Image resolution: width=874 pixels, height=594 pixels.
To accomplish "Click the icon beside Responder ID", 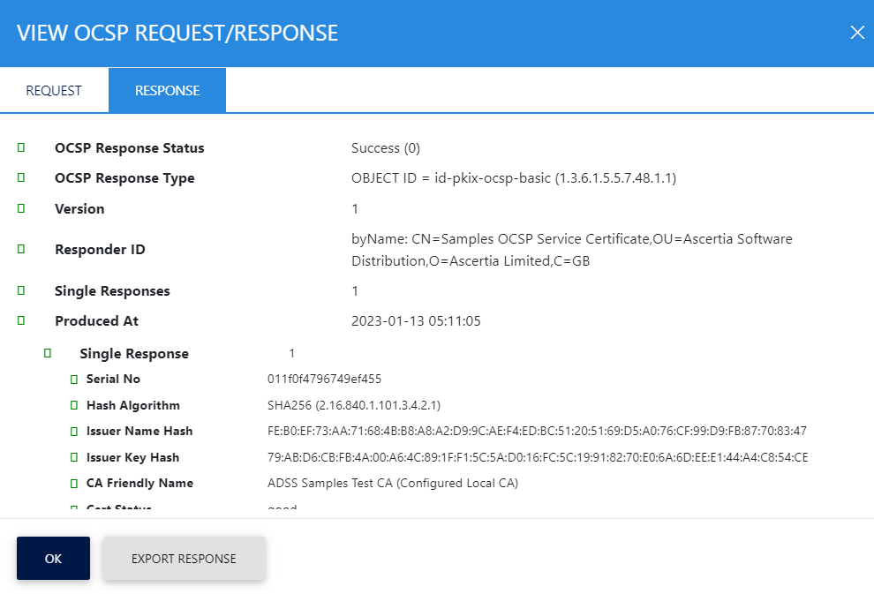I will click(21, 250).
